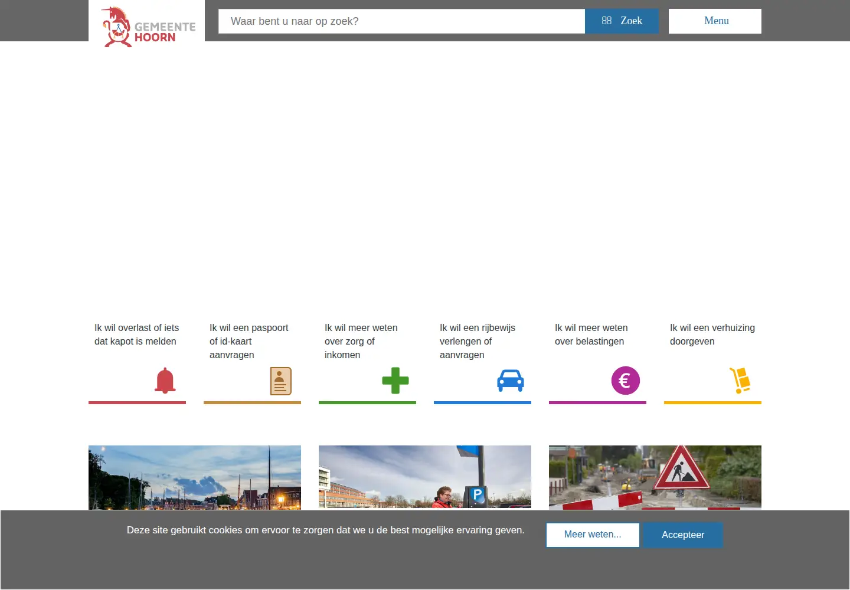Image resolution: width=850 pixels, height=590 pixels.
Task: Click the grid icon in the Zoek button
Action: [x=606, y=21]
